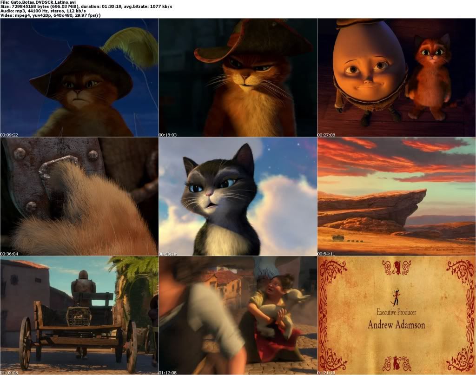The width and height of the screenshot is (476, 375).
Task: Click the Executive Producer title text
Action: pos(397,312)
